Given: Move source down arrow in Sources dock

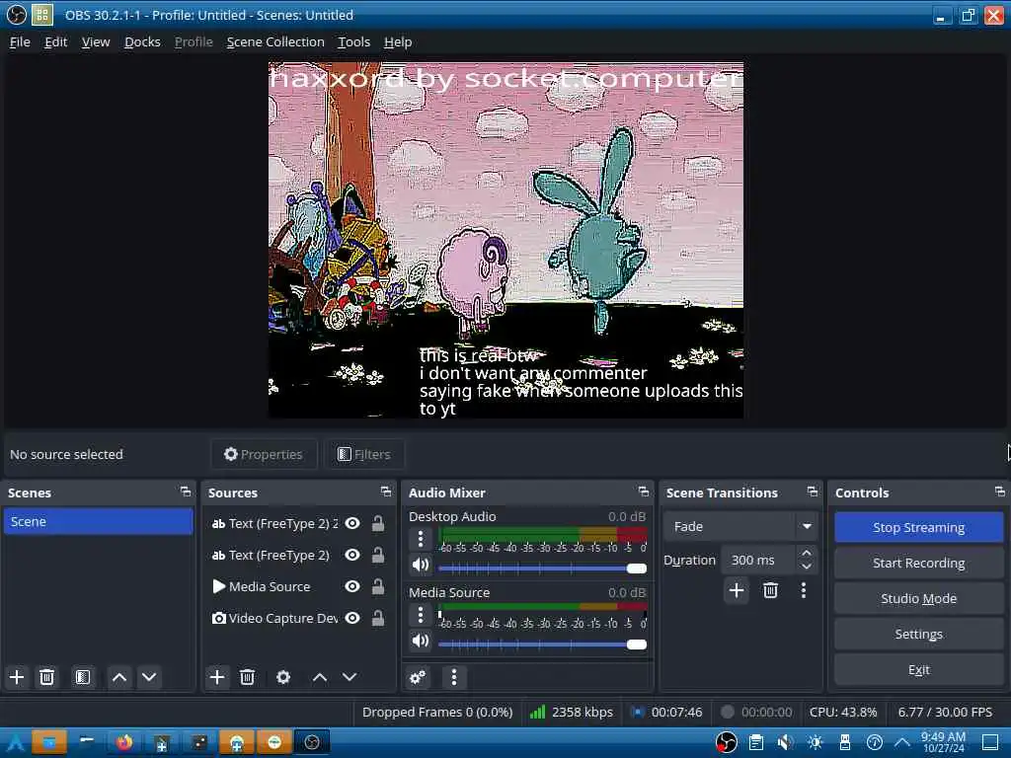Looking at the screenshot, I should point(350,677).
